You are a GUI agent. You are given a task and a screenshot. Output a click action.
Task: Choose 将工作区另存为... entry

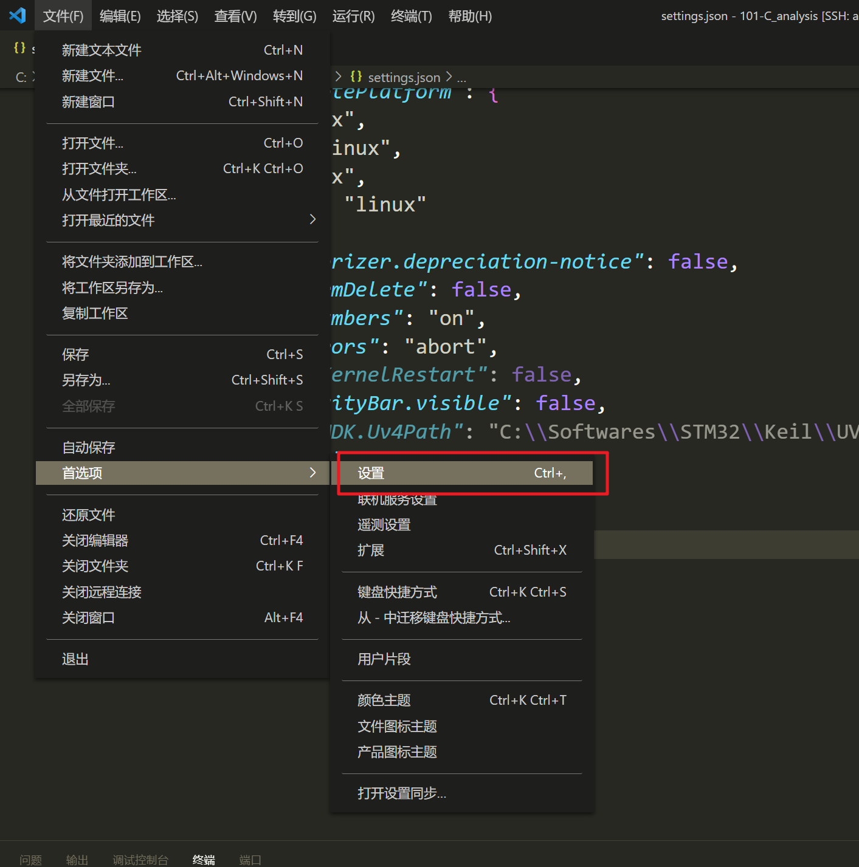click(182, 287)
